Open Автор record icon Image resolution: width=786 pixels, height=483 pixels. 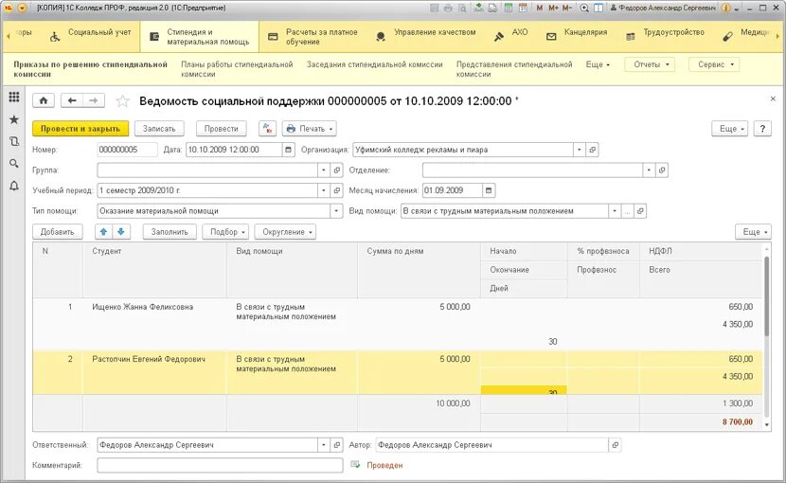pos(615,445)
